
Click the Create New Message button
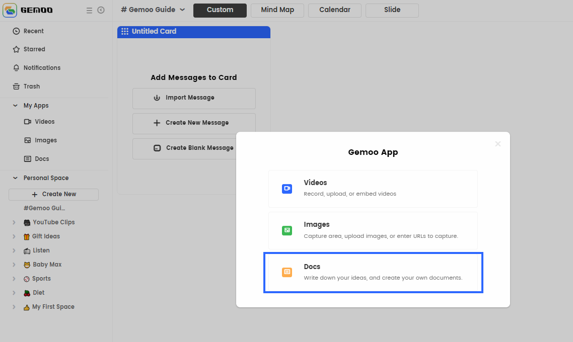click(x=194, y=123)
